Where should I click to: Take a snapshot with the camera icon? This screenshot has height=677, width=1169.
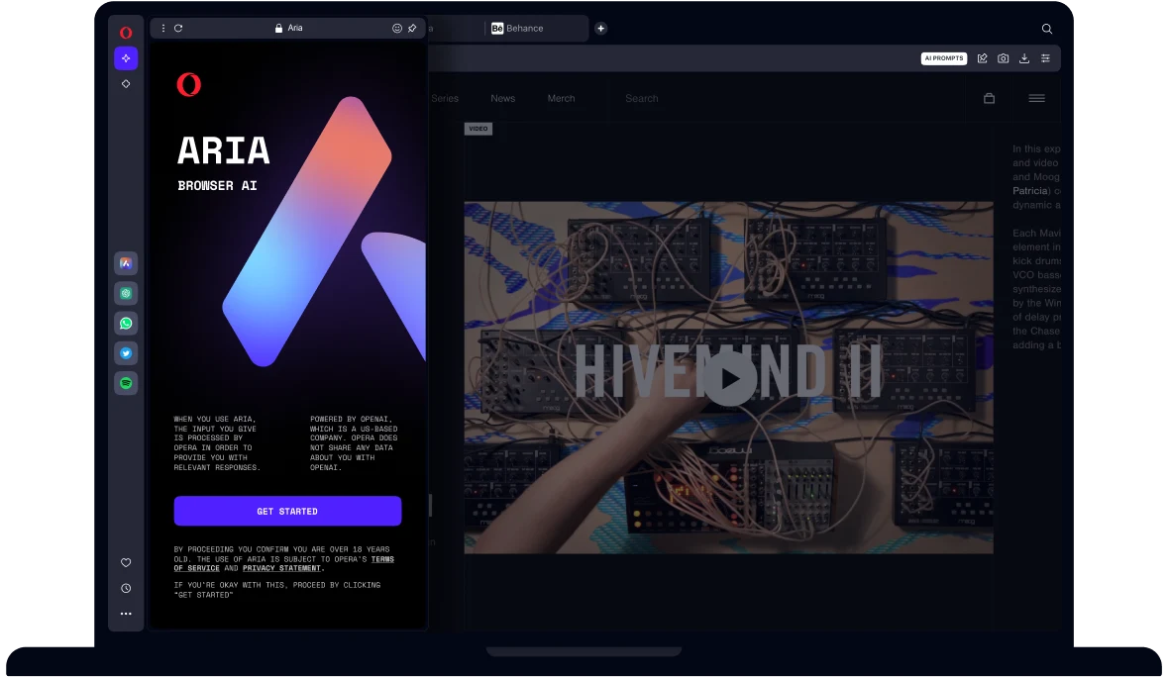tap(1004, 58)
